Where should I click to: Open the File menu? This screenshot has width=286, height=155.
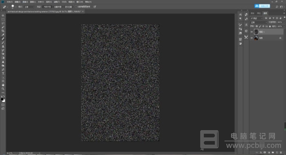click(x=9, y=2)
